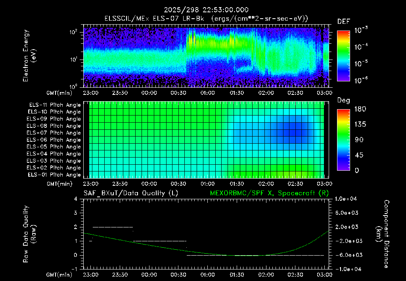Viewport: 406px width, 281px height.
Task: Click the SAF_BXuT/Data Quality (L) label
Action: pos(131,193)
